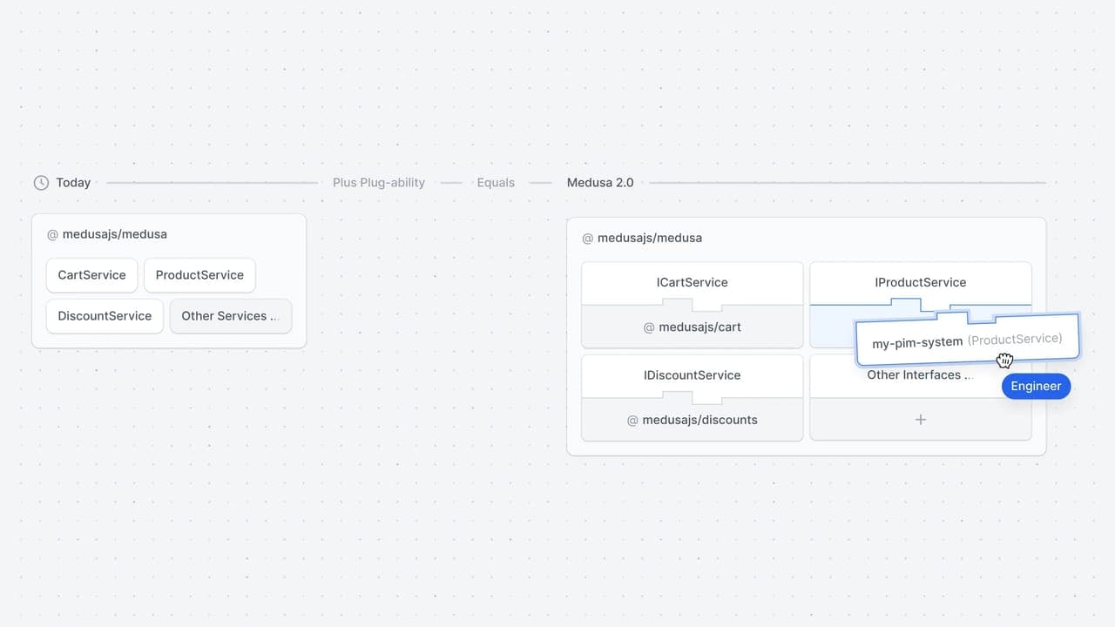Screen dimensions: 1115x627
Task: Click the @medusajs/discounts module slot
Action: [x=693, y=420]
